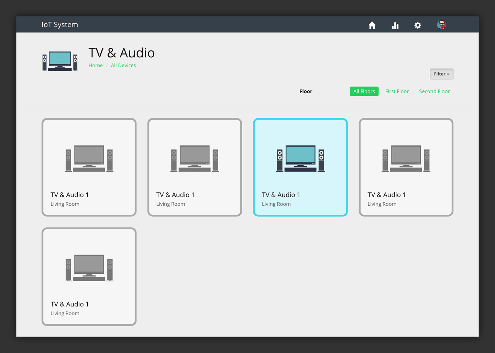Open settings via the gear icon
Viewport: 495px width, 353px height.
[418, 25]
